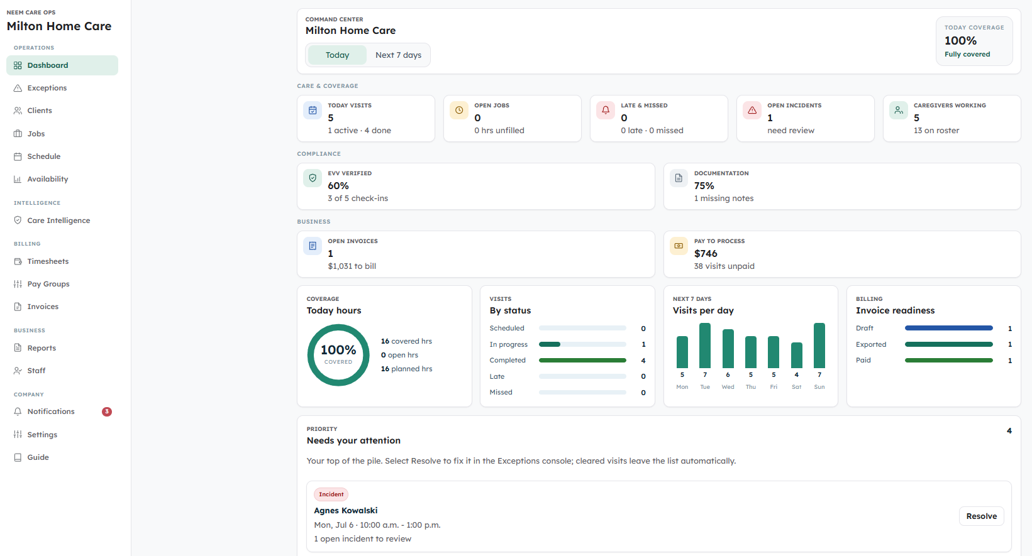
Task: Click the Tuesday bar in Visits per day
Action: (x=705, y=346)
